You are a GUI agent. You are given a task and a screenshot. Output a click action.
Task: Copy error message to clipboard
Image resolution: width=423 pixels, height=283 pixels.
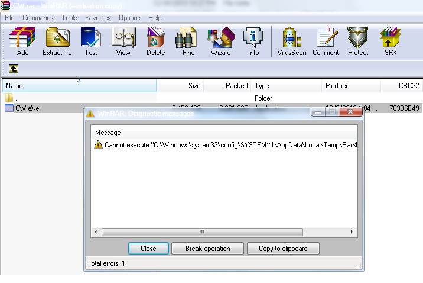point(283,249)
